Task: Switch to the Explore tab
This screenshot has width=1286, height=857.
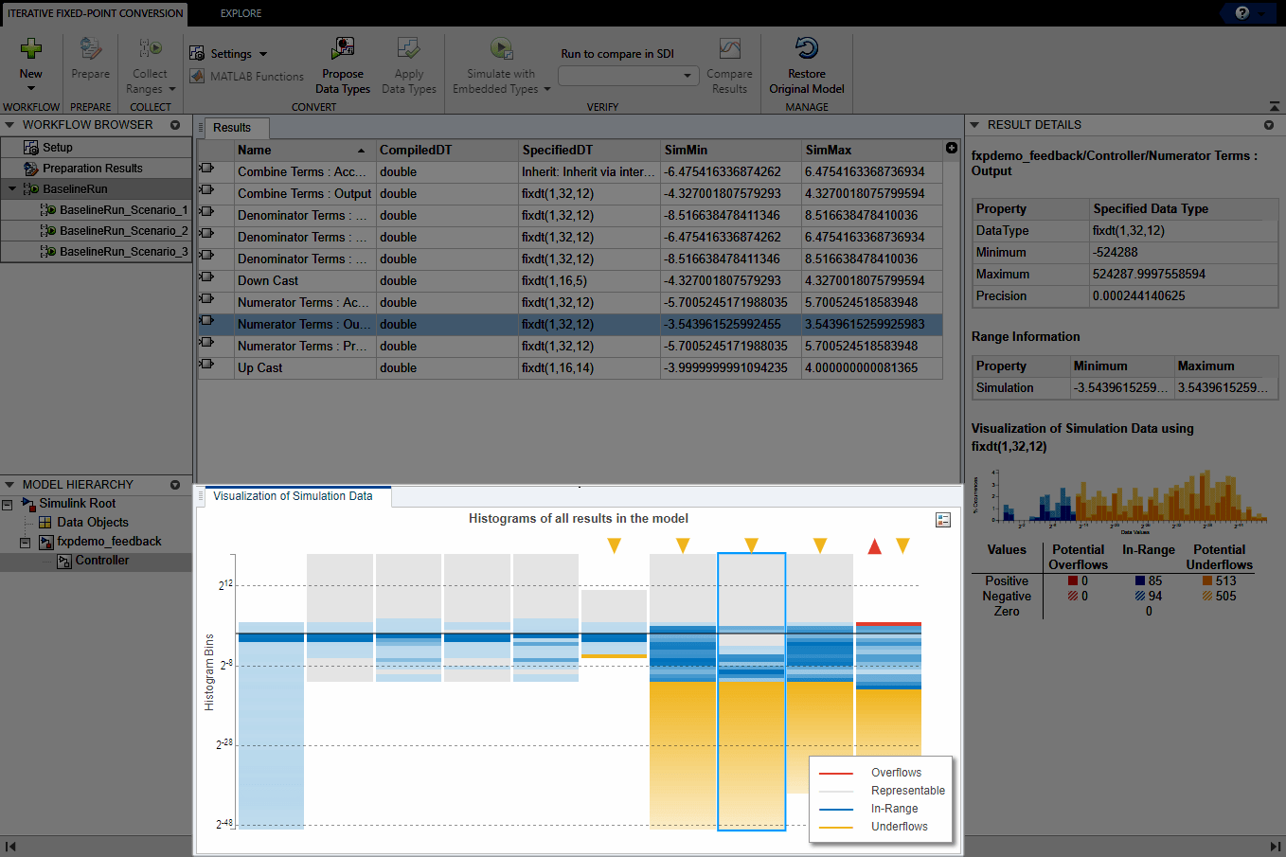Action: [240, 13]
